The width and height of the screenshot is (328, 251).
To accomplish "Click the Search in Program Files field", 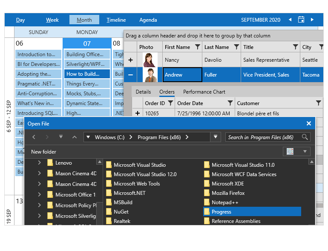I will tap(262, 137).
